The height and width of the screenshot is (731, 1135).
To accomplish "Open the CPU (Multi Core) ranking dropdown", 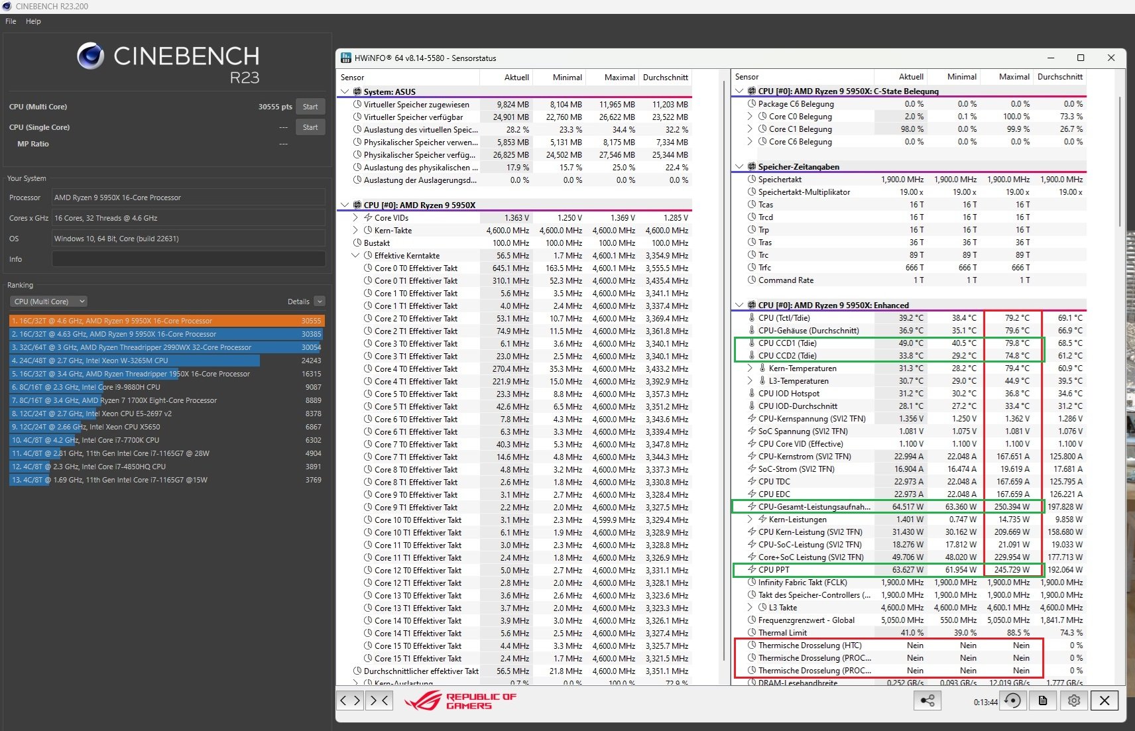I will click(x=49, y=302).
